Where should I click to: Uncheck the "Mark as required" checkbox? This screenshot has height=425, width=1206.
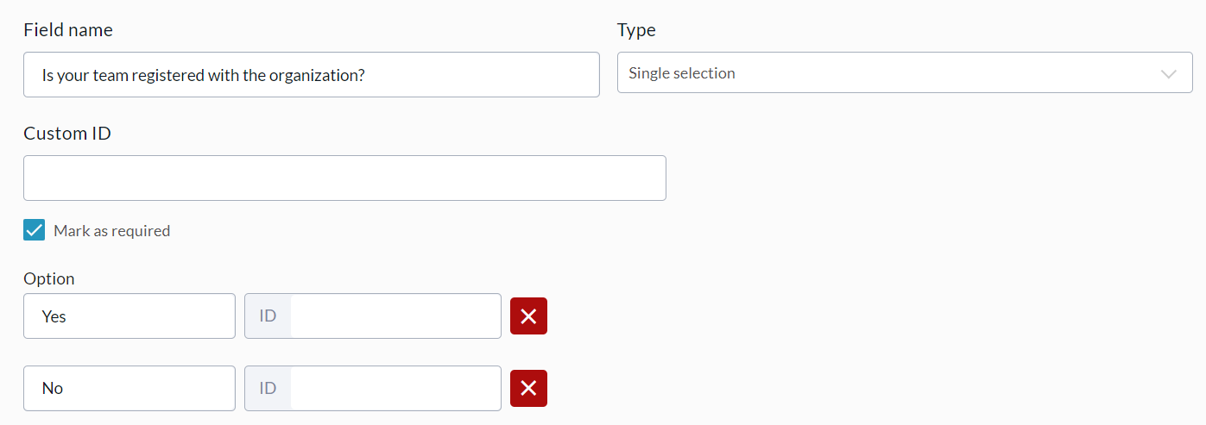(35, 230)
